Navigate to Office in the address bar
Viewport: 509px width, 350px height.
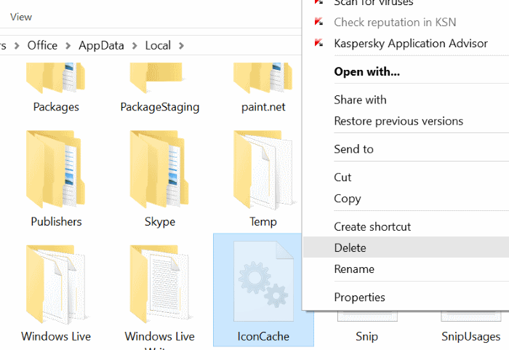pos(42,46)
